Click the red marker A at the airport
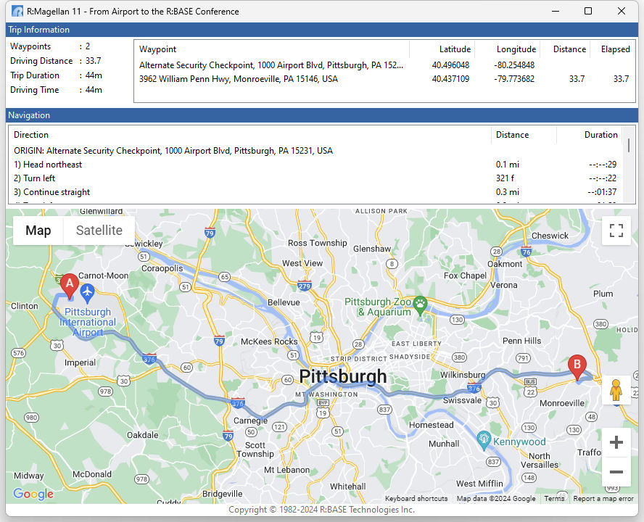 point(70,286)
